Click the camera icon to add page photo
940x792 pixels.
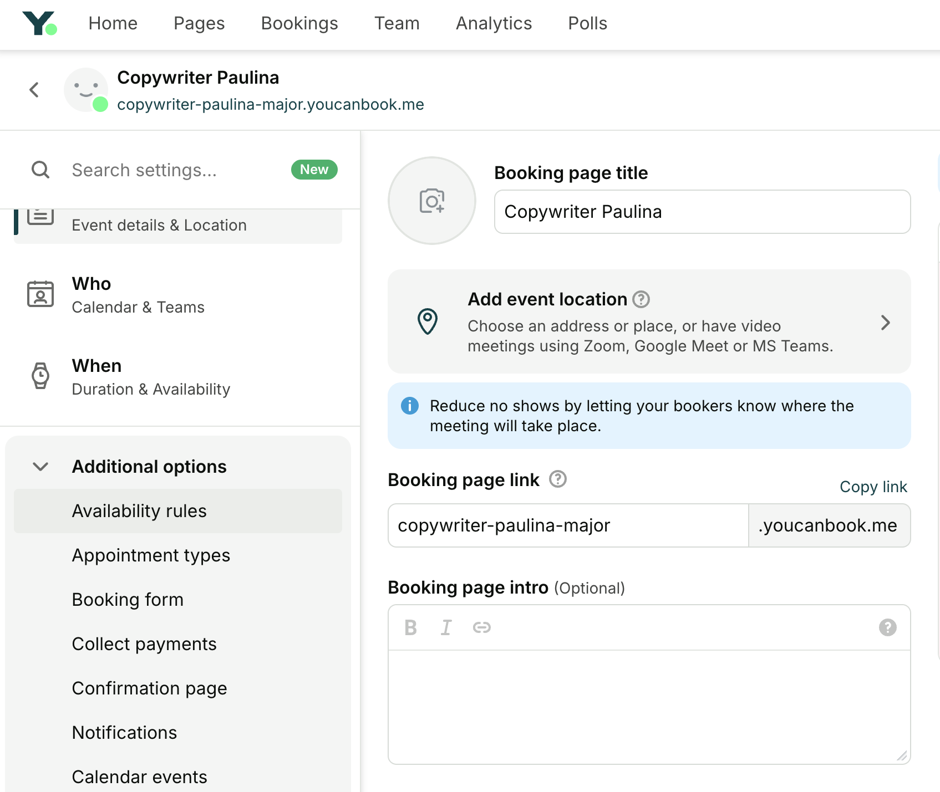(431, 201)
